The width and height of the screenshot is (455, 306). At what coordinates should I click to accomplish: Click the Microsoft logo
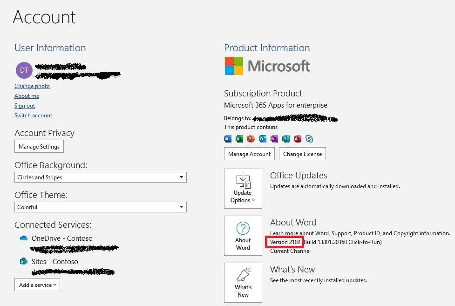(267, 66)
